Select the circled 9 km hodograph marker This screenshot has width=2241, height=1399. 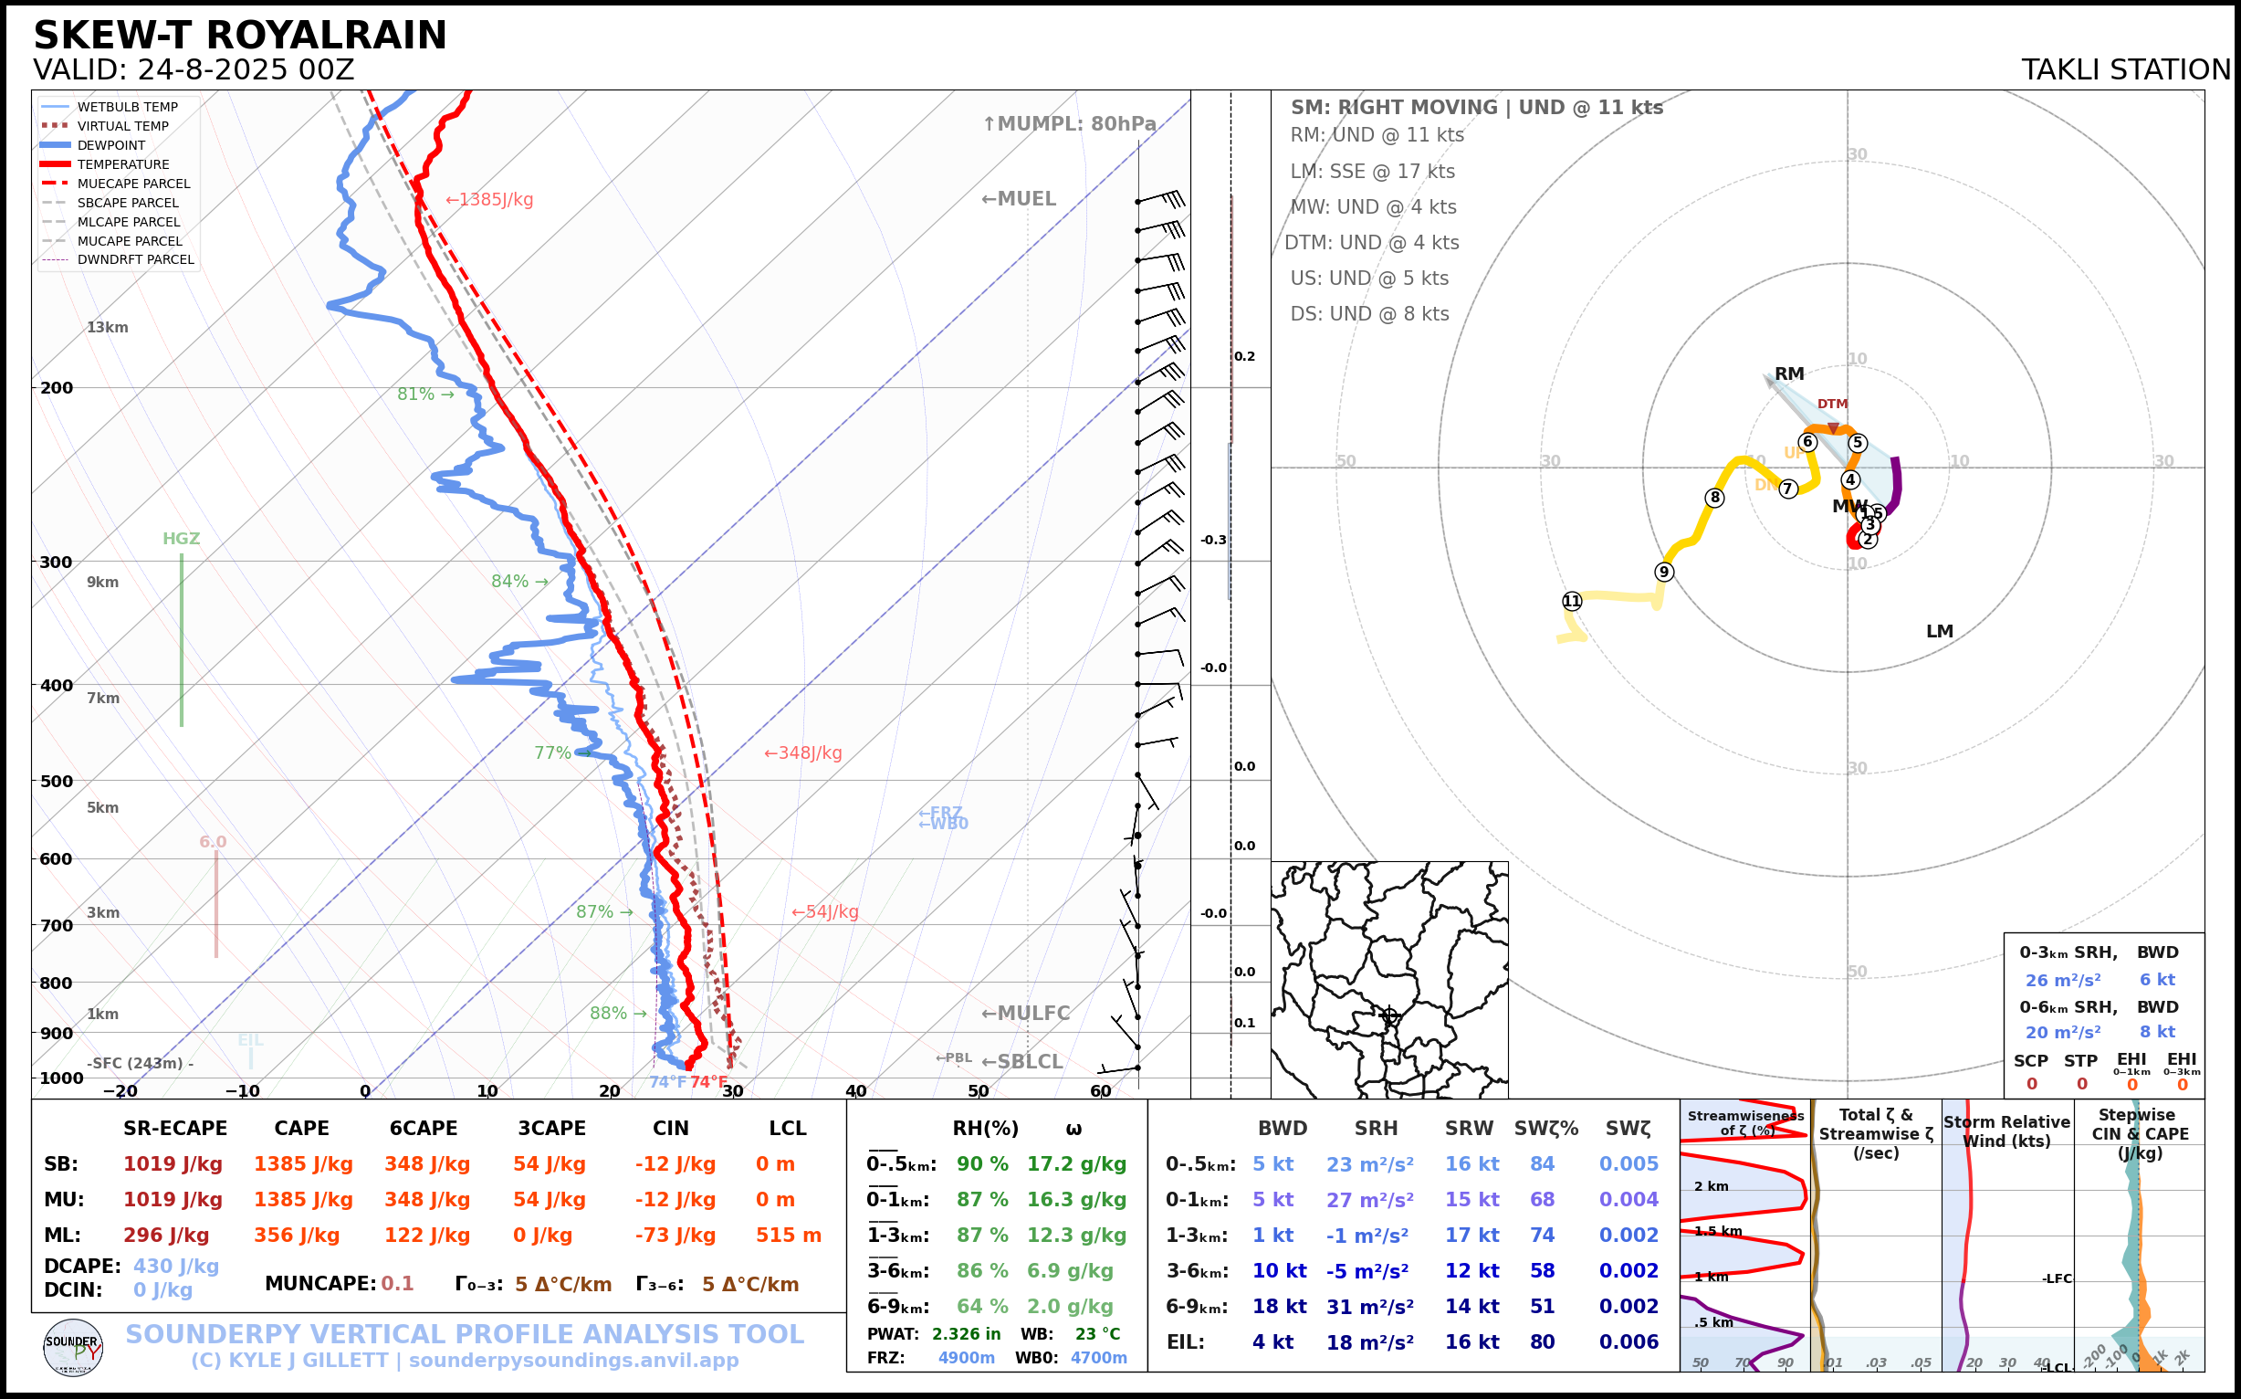[1664, 572]
